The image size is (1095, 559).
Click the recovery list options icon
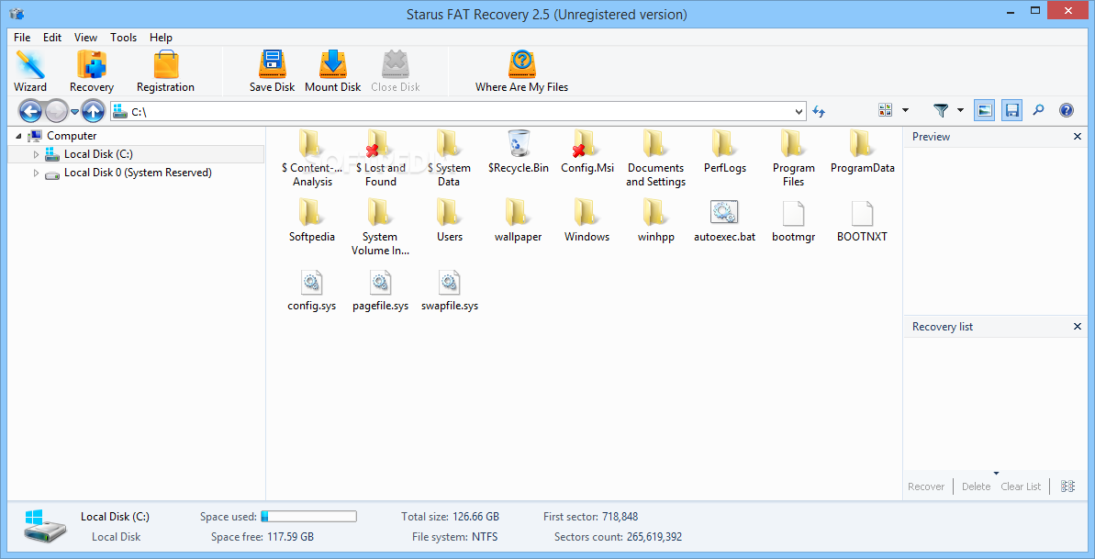click(x=1067, y=486)
